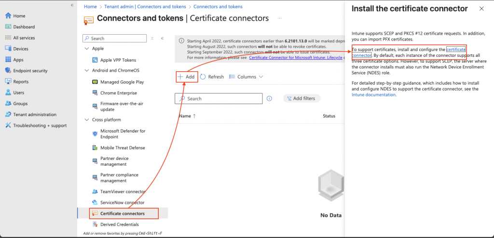The width and height of the screenshot is (494, 238).
Task: Click the Add button
Action: pyautogui.click(x=187, y=77)
